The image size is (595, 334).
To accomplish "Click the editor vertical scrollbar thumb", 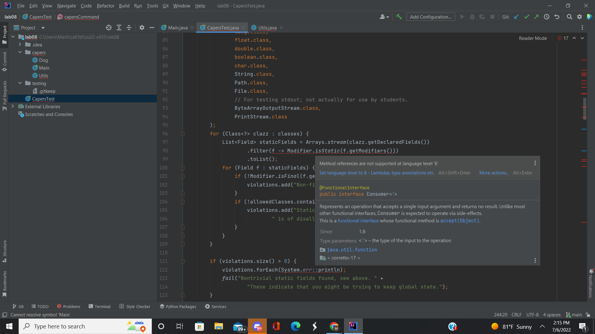I will pos(584,108).
